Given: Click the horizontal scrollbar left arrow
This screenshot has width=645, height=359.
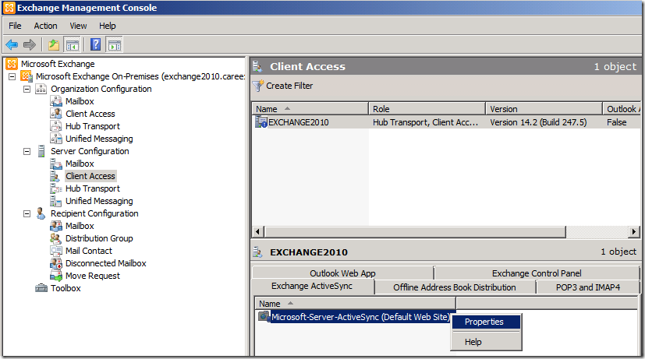Looking at the screenshot, I should point(258,231).
